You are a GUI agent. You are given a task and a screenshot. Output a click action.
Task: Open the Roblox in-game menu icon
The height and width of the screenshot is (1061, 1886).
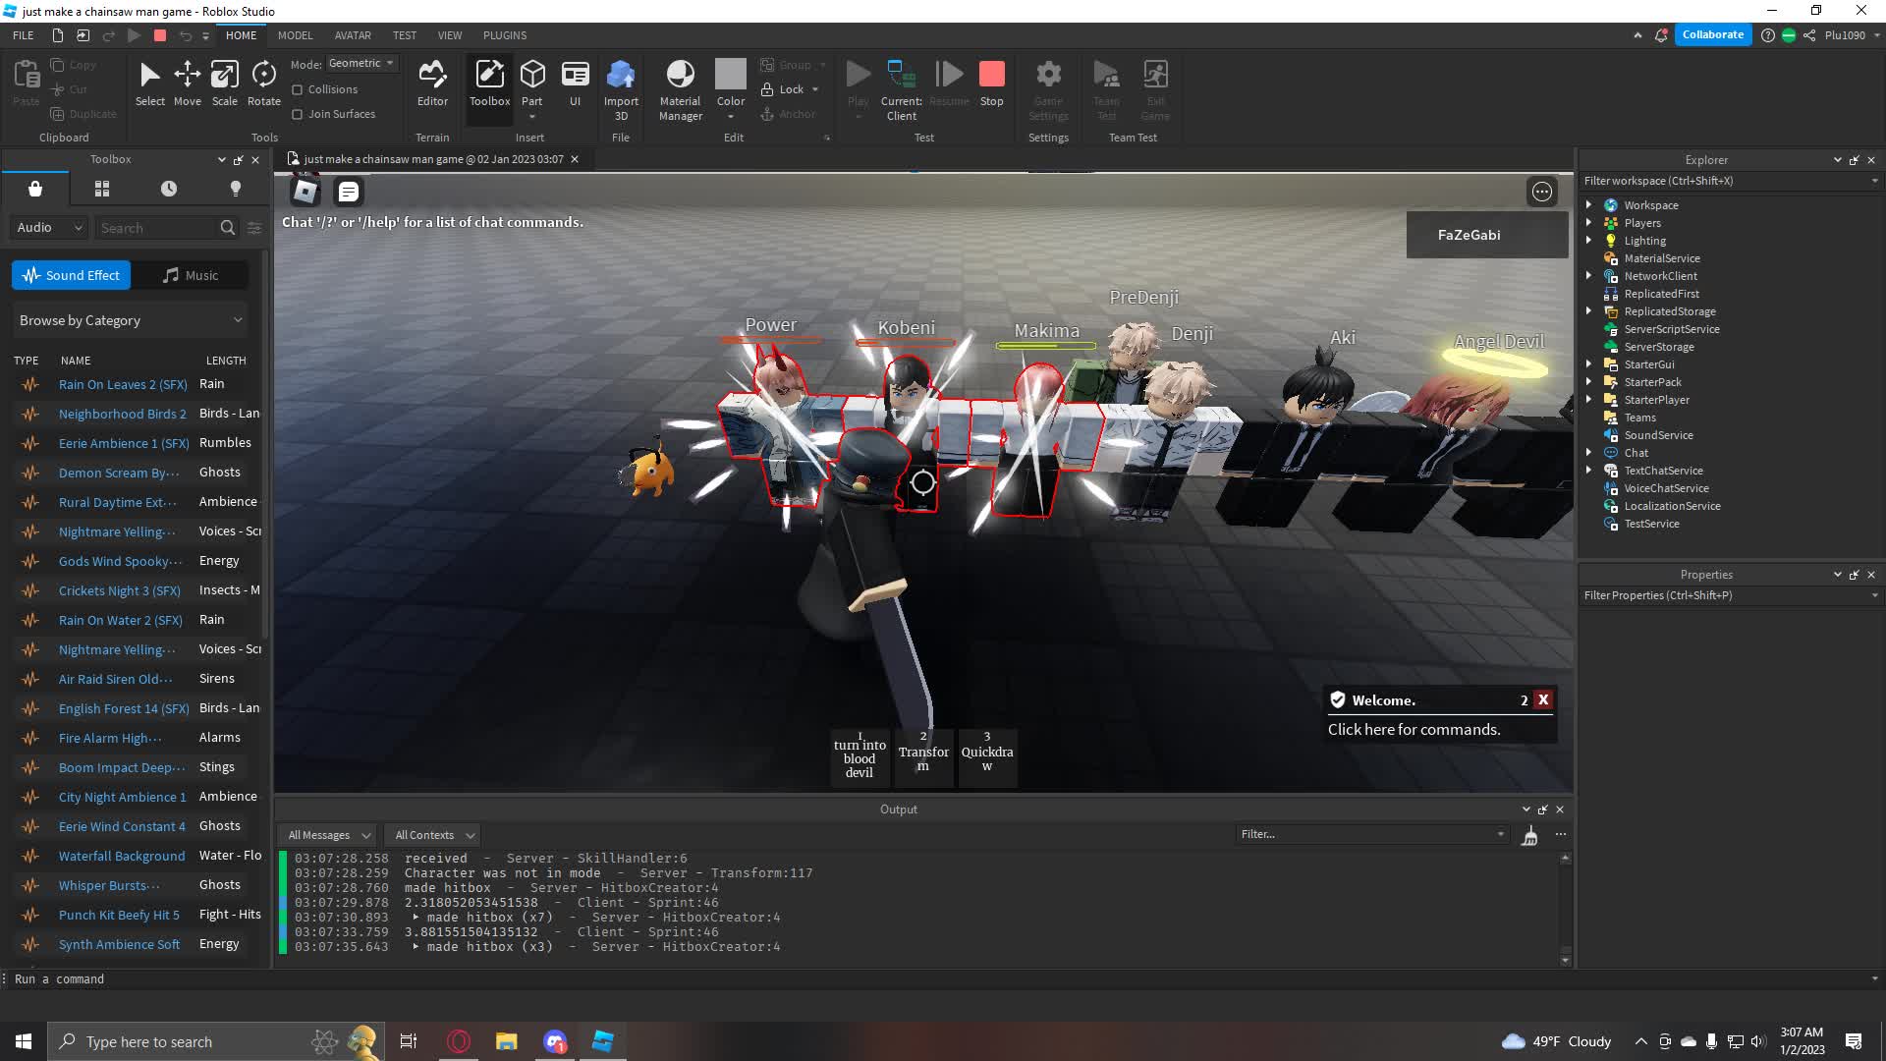click(305, 192)
